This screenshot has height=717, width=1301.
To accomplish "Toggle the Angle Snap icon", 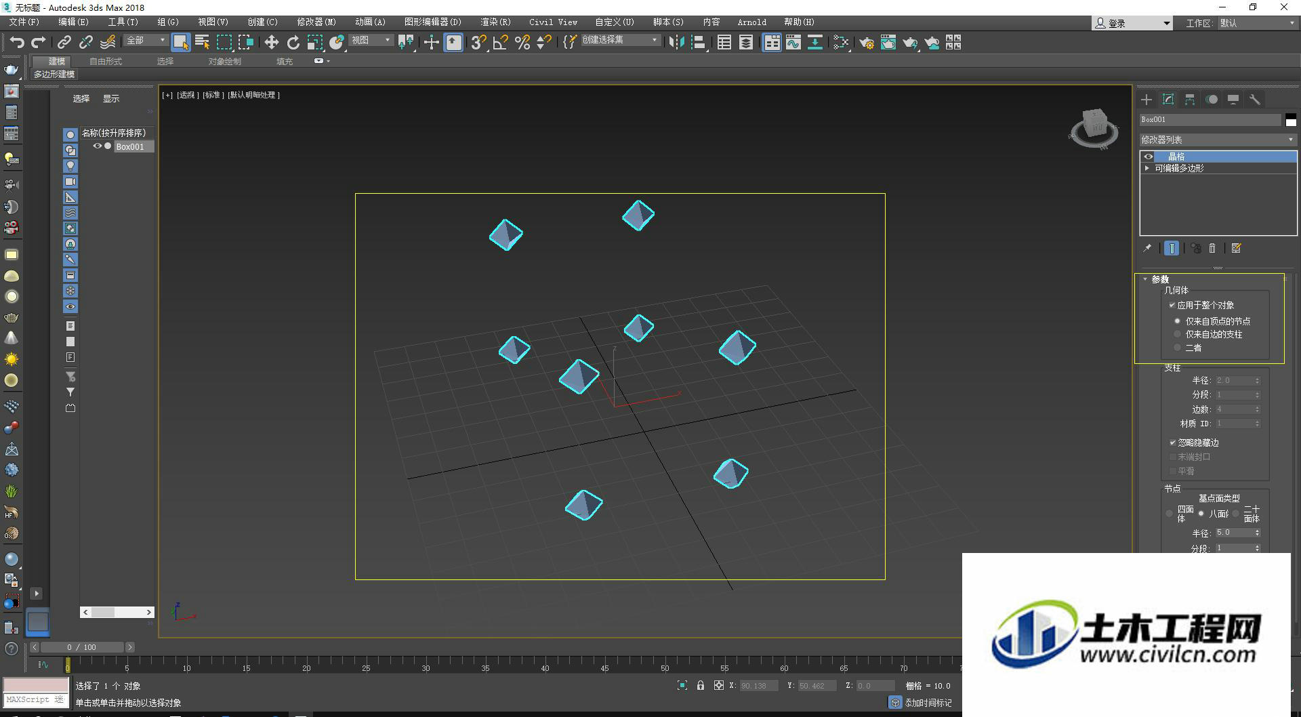I will coord(501,42).
